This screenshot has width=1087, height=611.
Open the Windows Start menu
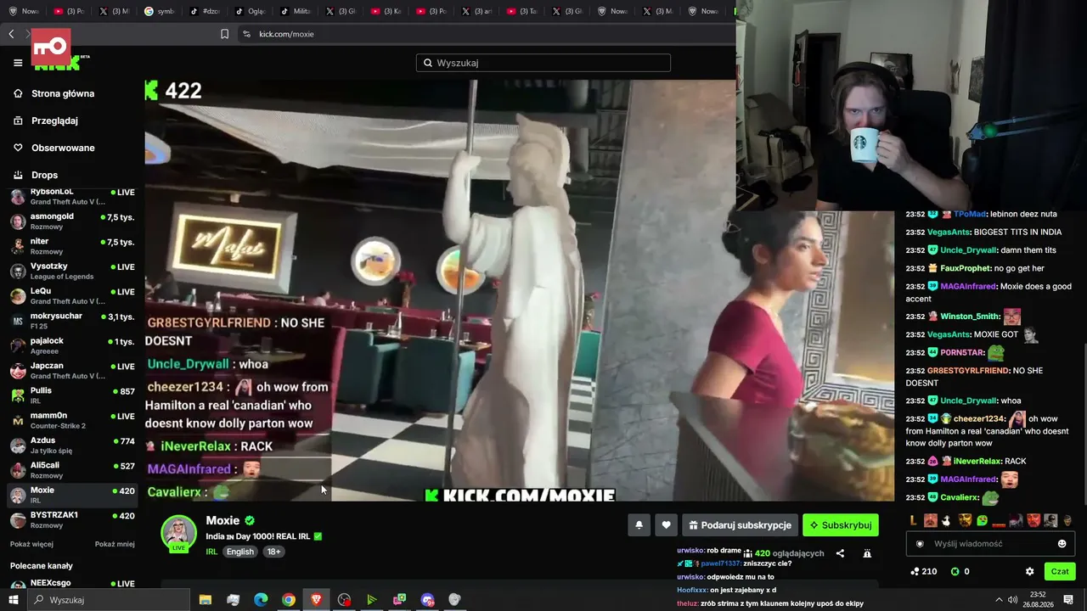tap(13, 600)
